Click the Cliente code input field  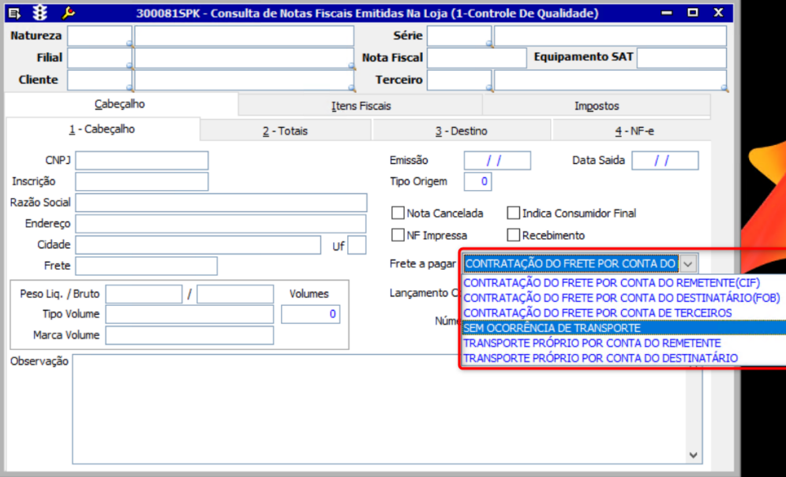[x=99, y=80]
